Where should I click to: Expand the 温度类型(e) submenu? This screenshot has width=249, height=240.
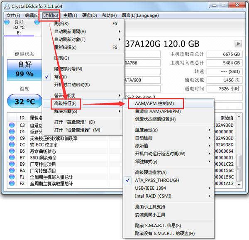click(168, 130)
